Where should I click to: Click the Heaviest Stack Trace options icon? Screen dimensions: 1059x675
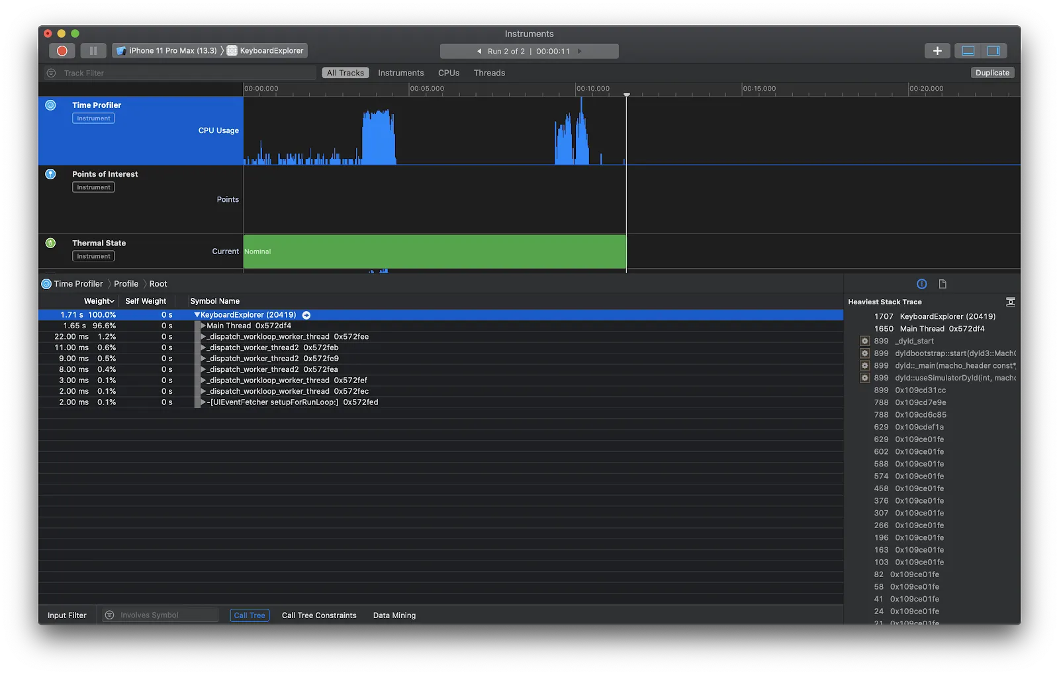click(1010, 302)
